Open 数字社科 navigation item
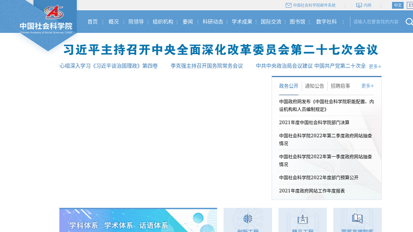 [x=326, y=22]
